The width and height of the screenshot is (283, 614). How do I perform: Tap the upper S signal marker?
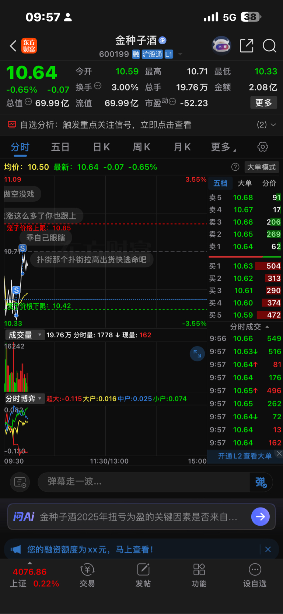22,248
